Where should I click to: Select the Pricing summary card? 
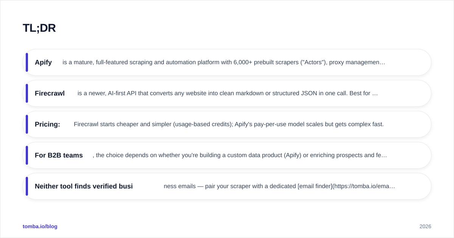pos(227,124)
